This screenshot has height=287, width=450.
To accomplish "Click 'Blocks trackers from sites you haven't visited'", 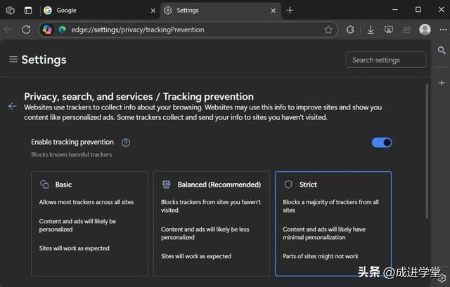I will (211, 206).
